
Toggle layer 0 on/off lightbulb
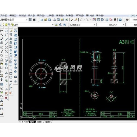coord(3,25)
